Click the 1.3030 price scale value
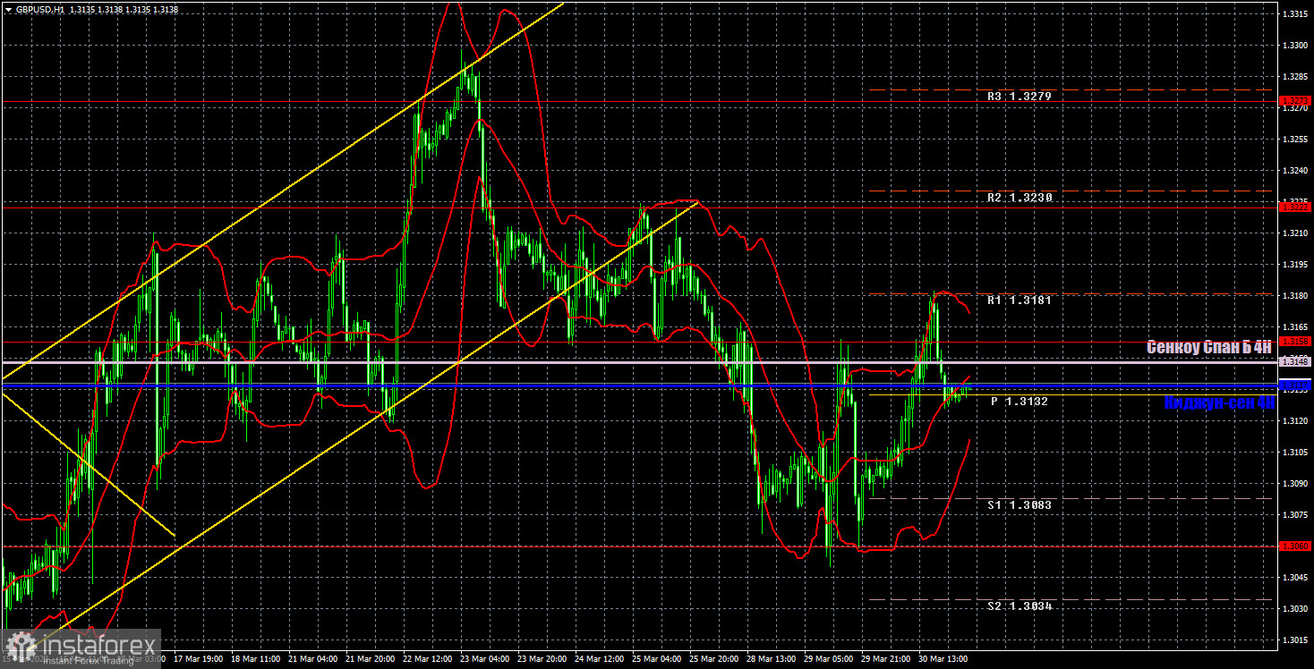Viewport: 1314px width, 669px height. pos(1295,609)
